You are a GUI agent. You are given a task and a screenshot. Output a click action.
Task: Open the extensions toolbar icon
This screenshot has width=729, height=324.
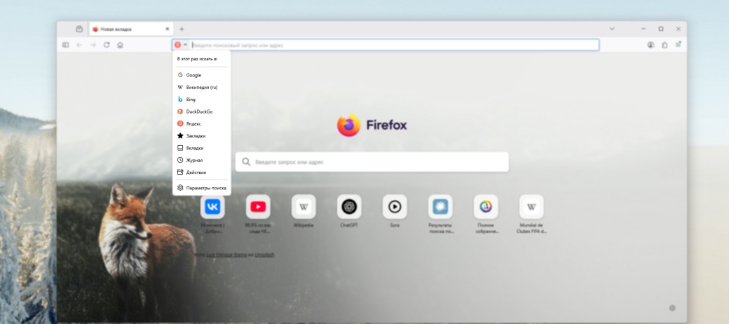665,45
